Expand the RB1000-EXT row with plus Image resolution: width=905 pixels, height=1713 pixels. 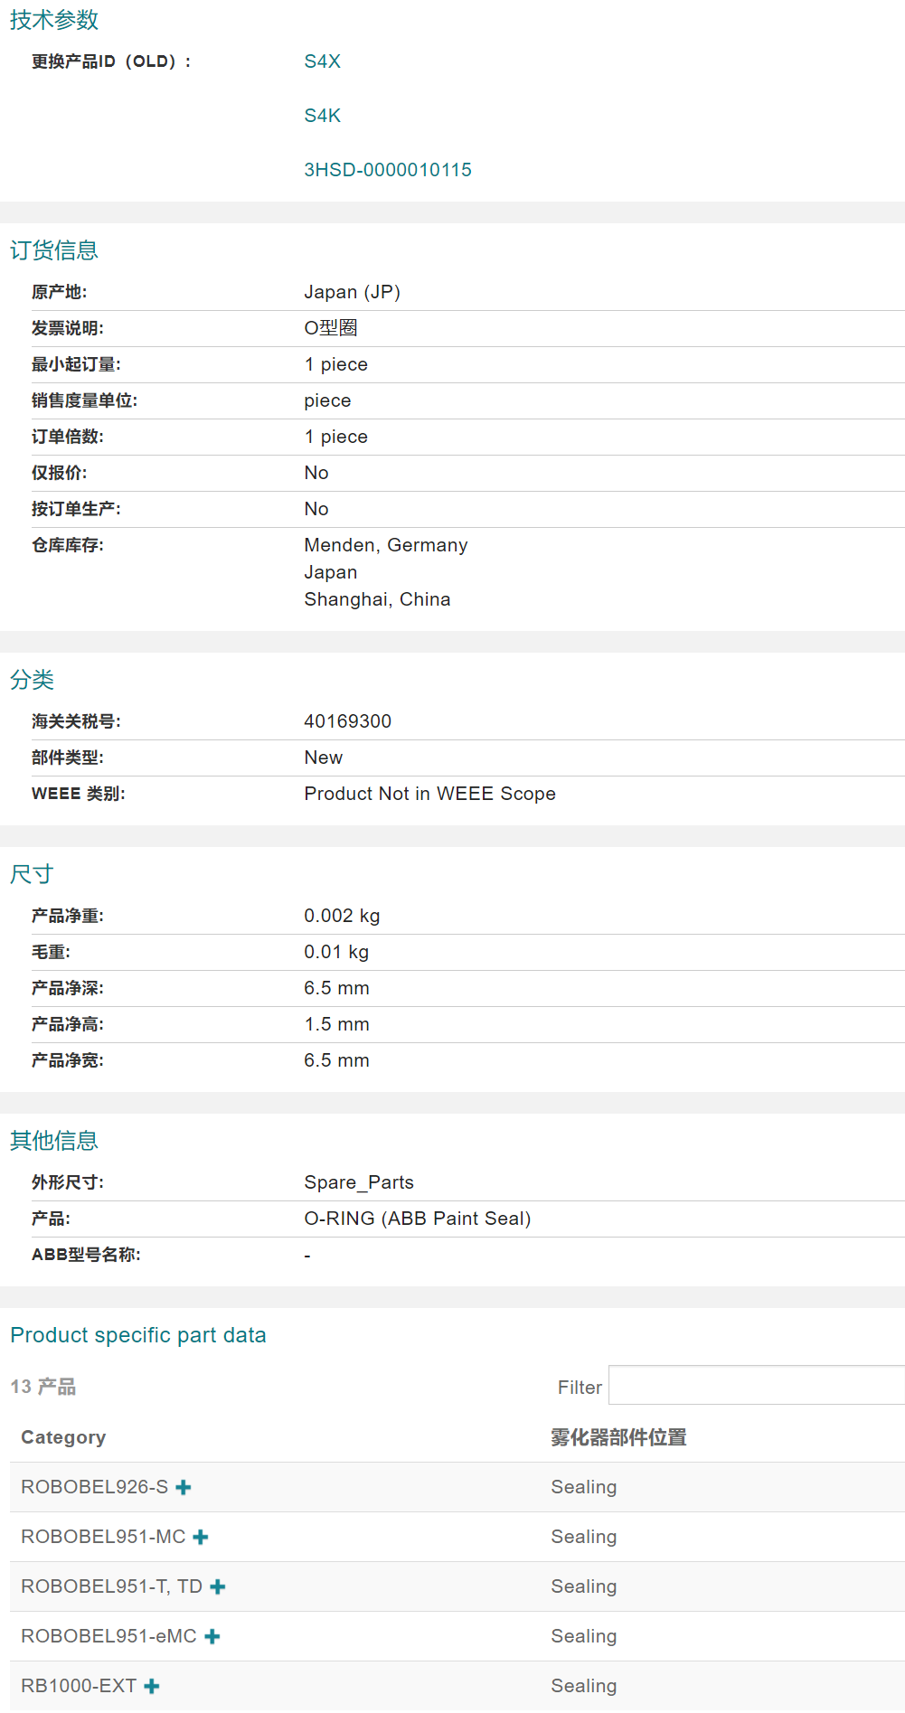tap(152, 1686)
